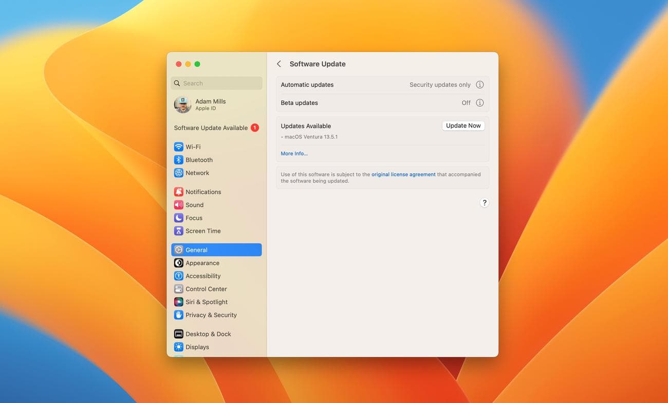This screenshot has height=403, width=668.
Task: Open the Sound settings icon
Action: [178, 205]
